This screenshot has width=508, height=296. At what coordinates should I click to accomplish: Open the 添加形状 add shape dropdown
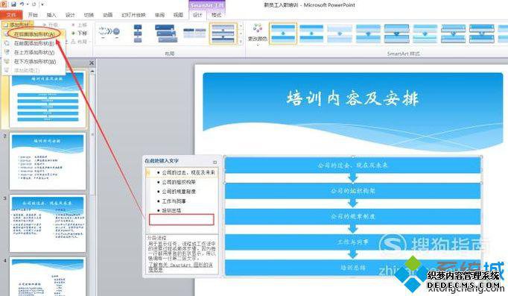(x=17, y=25)
